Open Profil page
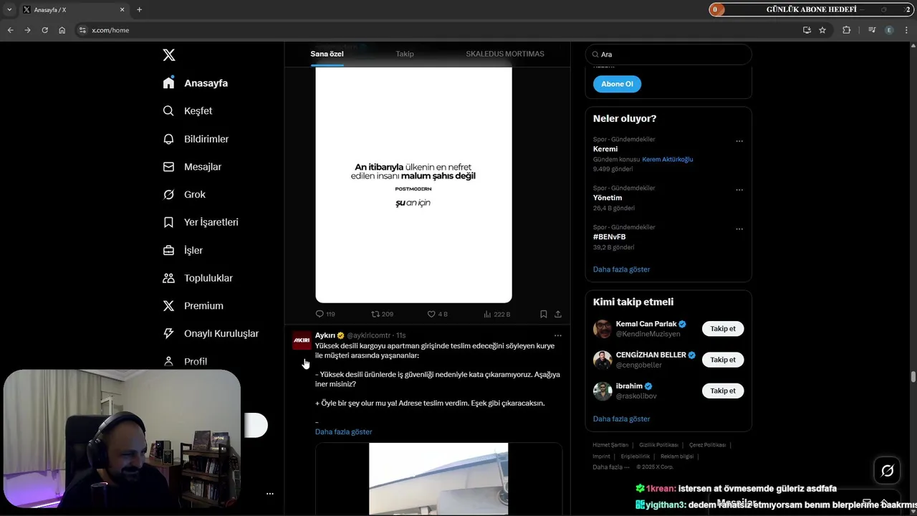917x516 pixels. [185, 362]
